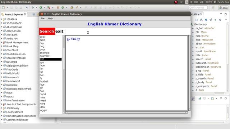The width and height of the screenshot is (230, 129).
Task: Select the word 'copy' in the list
Action: point(42,37)
